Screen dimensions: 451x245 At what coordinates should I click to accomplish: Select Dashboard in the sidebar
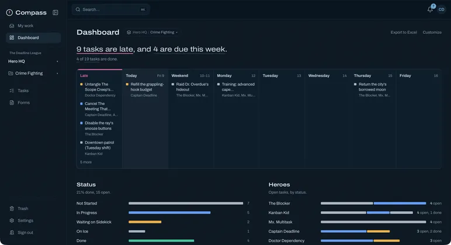coord(33,38)
